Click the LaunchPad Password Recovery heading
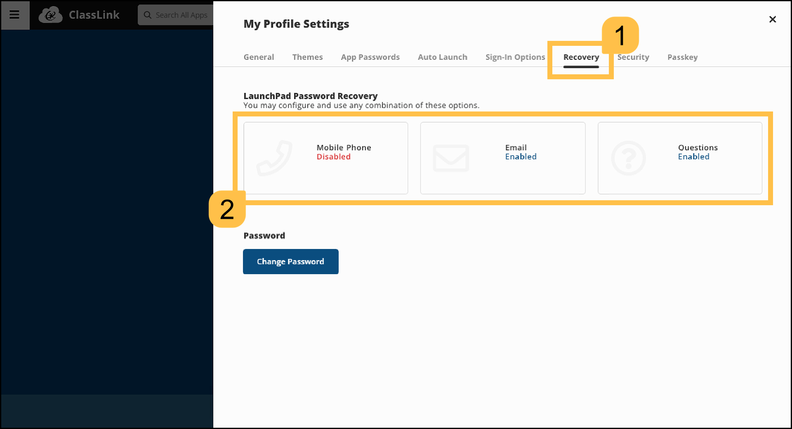 pyautogui.click(x=310, y=96)
